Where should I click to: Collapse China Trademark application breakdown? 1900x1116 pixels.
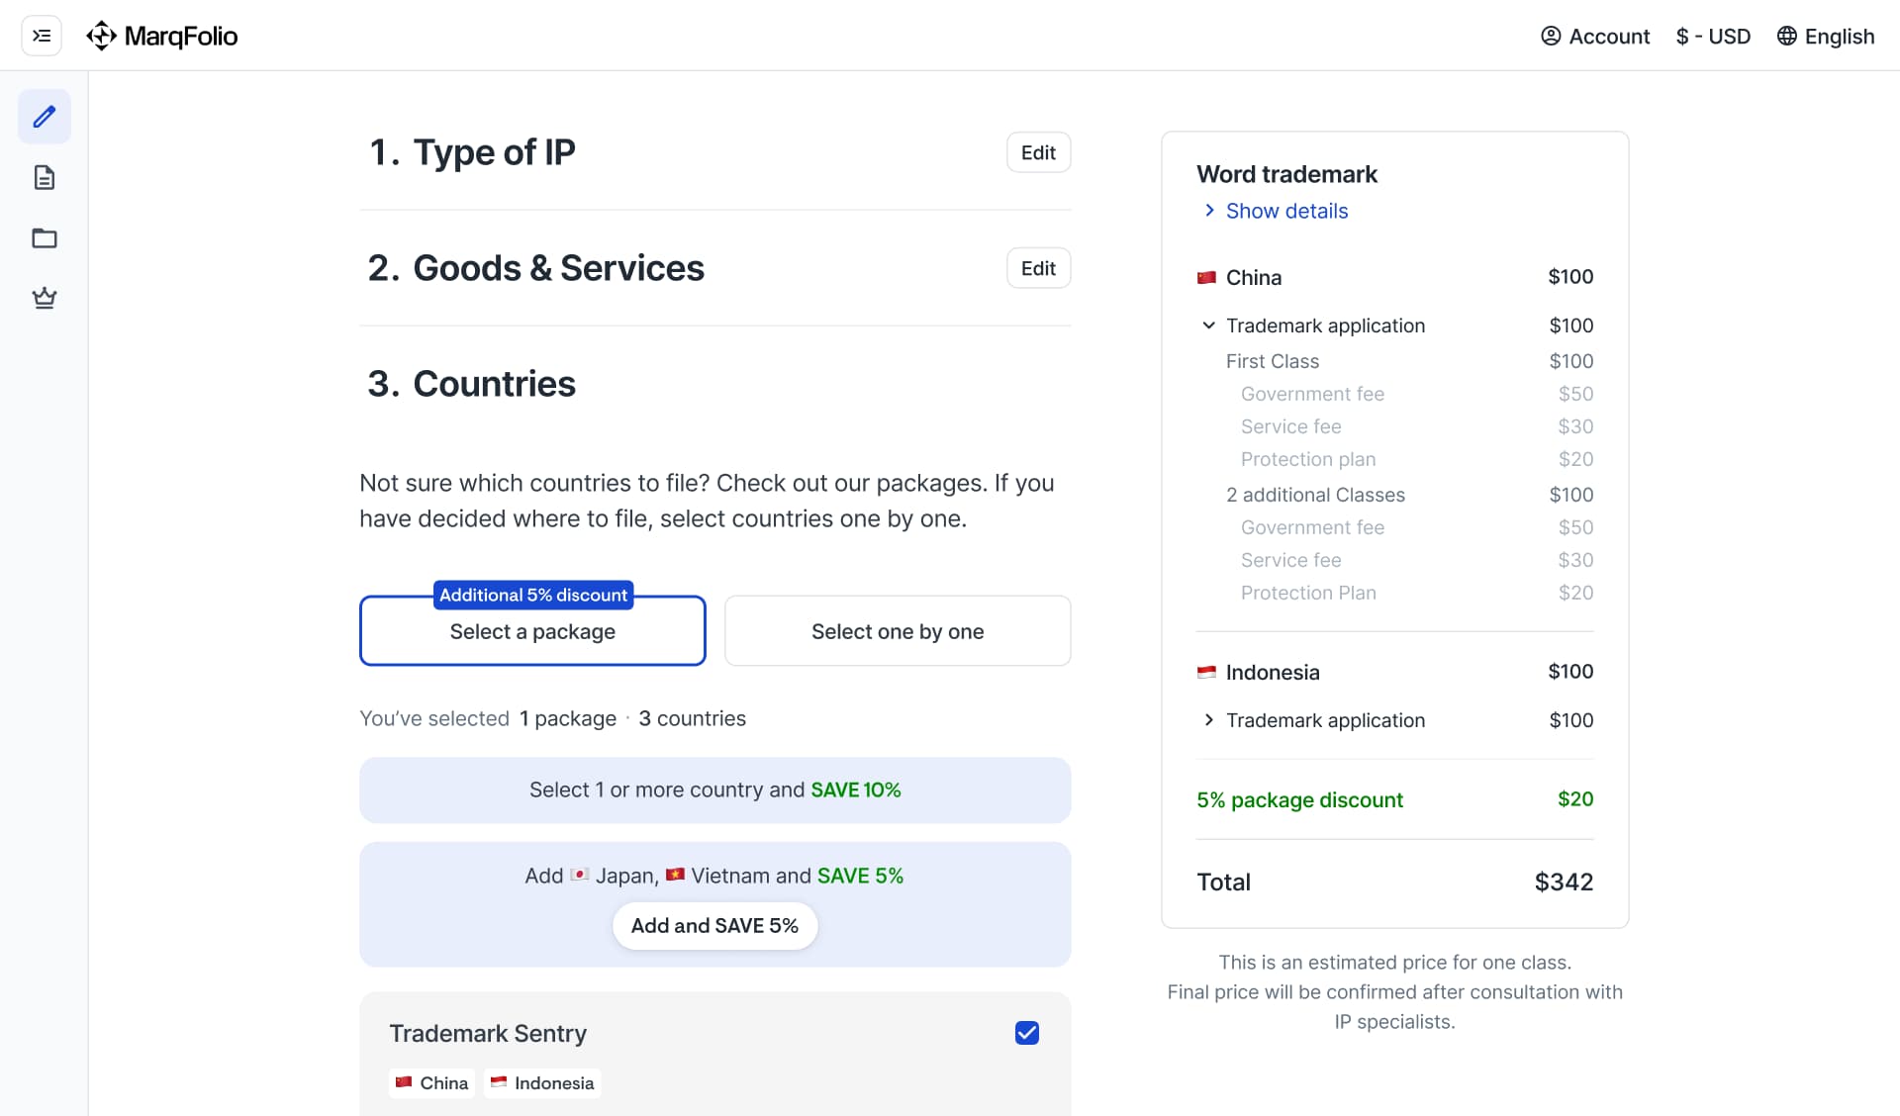[1208, 325]
